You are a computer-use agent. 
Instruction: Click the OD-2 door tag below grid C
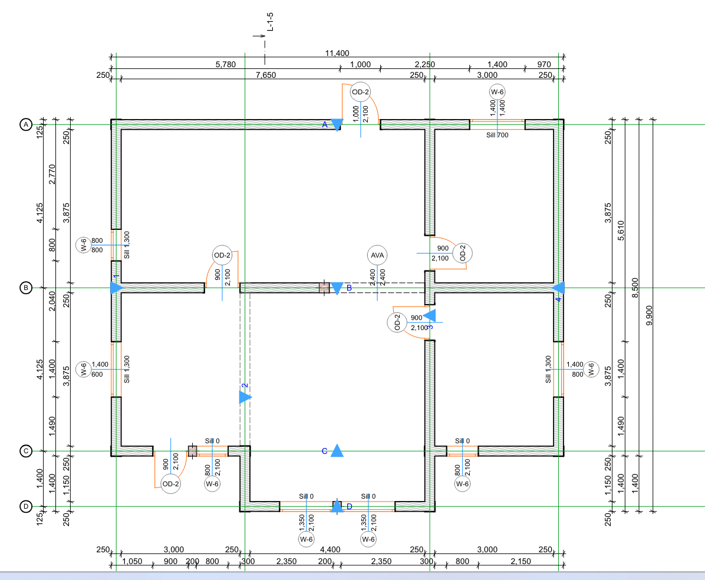pyautogui.click(x=171, y=484)
